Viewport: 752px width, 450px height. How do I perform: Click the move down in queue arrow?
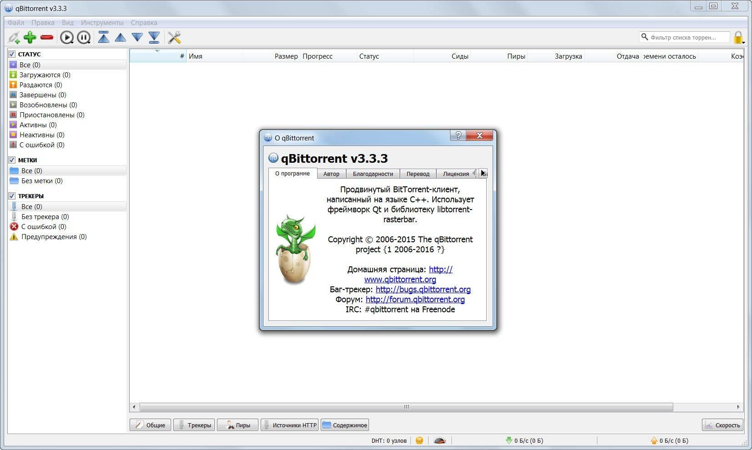point(137,38)
